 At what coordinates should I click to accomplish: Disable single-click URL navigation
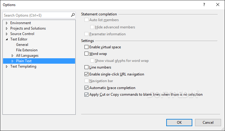pyautogui.click(x=86, y=74)
